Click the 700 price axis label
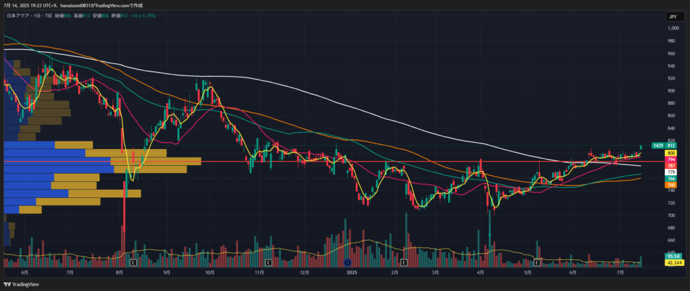690x291 pixels. (x=672, y=216)
